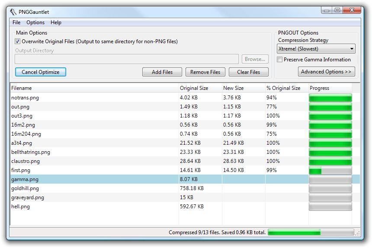The height and width of the screenshot is (248, 372).
Task: Toggle Overwrite Original Files checkbox
Action: pyautogui.click(x=18, y=41)
